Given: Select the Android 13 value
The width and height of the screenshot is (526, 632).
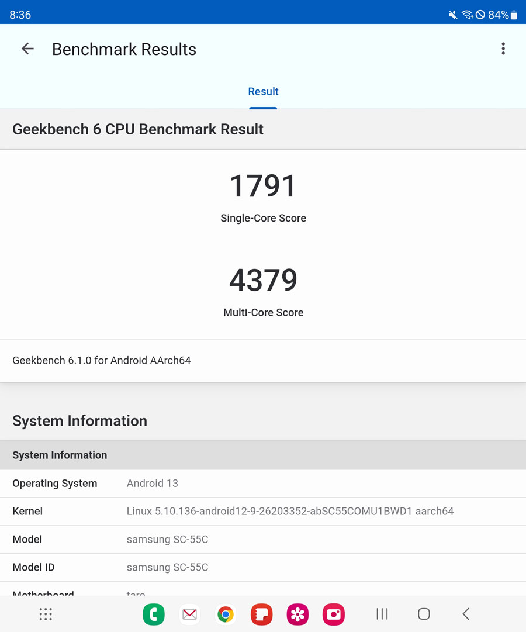Looking at the screenshot, I should point(153,484).
